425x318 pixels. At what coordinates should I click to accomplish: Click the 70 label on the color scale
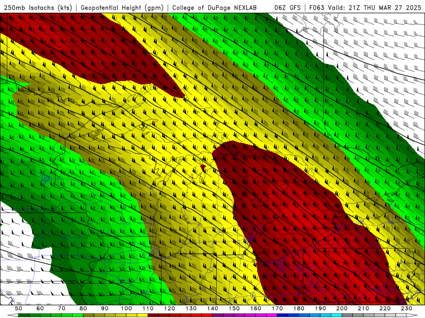click(x=62, y=308)
